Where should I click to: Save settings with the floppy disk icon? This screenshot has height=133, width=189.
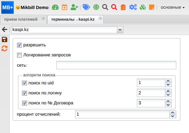coord(5,39)
